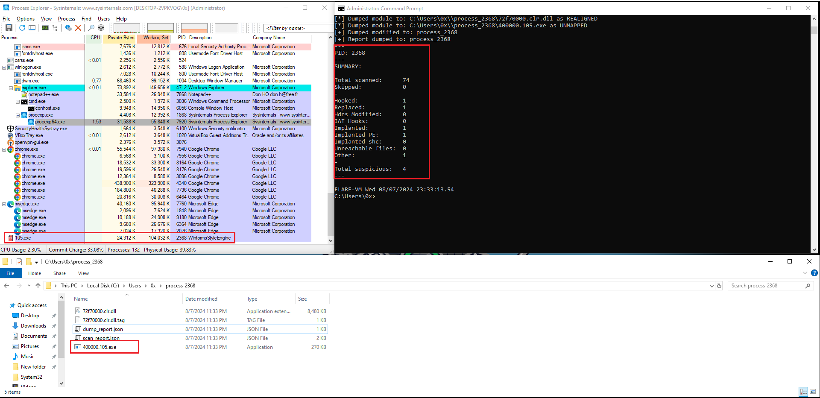The height and width of the screenshot is (398, 820).
Task: Collapse the procexp.exe tree node
Action: click(x=18, y=115)
